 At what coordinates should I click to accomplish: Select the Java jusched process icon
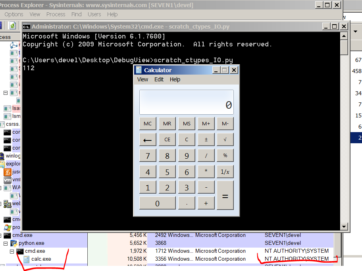(x=7, y=172)
